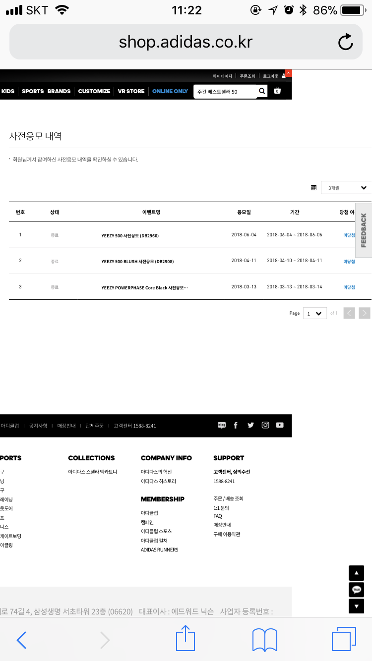The image size is (372, 661).
Task: Open Safari share sheet icon
Action: click(186, 638)
